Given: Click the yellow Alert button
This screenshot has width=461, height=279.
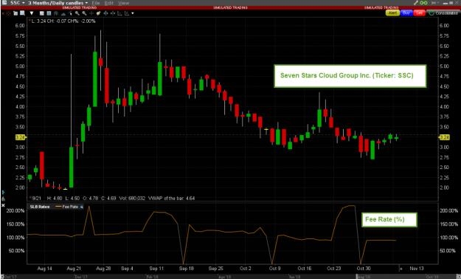Looking at the screenshot, I should pos(392,13).
